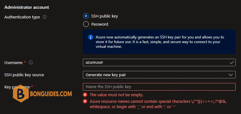
Task: Click the SSH public key source label
Action: (x=24, y=75)
